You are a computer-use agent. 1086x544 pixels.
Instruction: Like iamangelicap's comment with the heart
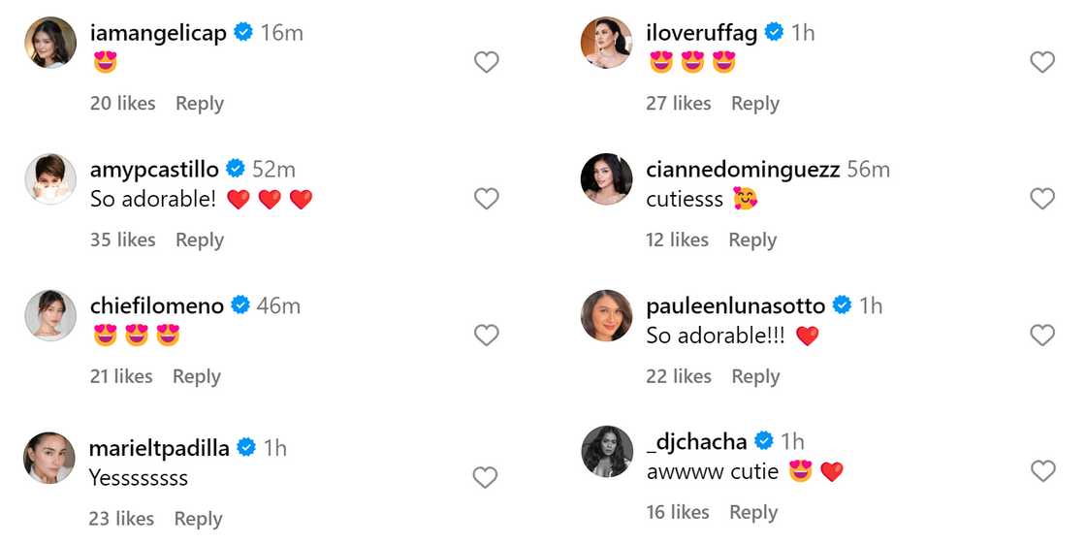(486, 62)
